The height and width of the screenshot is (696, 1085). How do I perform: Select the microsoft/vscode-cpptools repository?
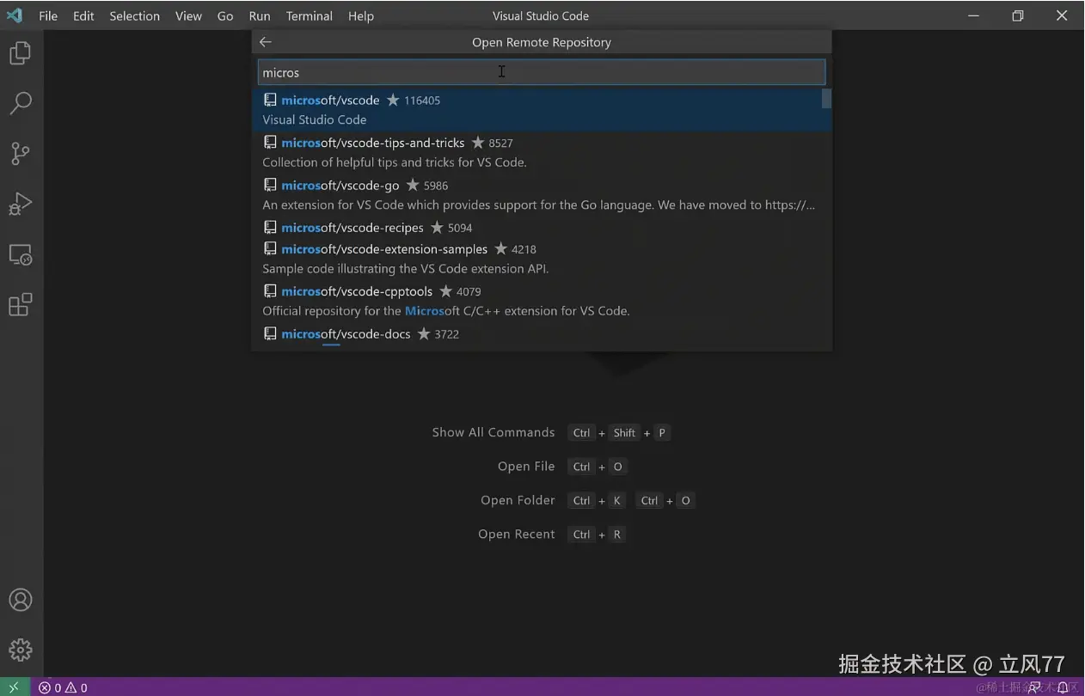coord(542,301)
